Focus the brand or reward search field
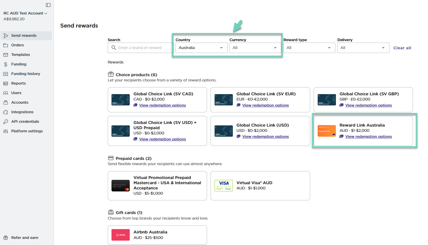Viewport: 428px width, 245px height. point(143,48)
